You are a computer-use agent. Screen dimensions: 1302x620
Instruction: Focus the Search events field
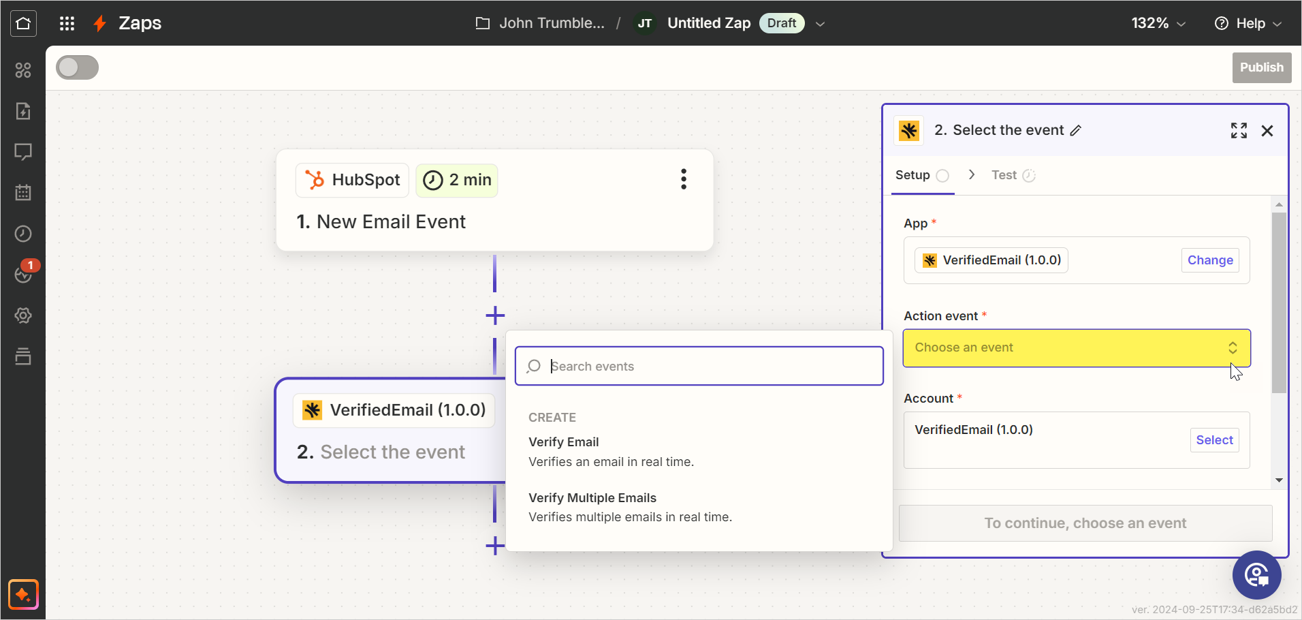pyautogui.click(x=699, y=367)
